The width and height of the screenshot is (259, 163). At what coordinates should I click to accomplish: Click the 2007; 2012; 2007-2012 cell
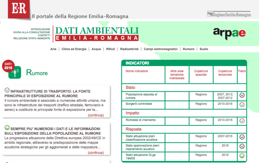[x=225, y=96]
